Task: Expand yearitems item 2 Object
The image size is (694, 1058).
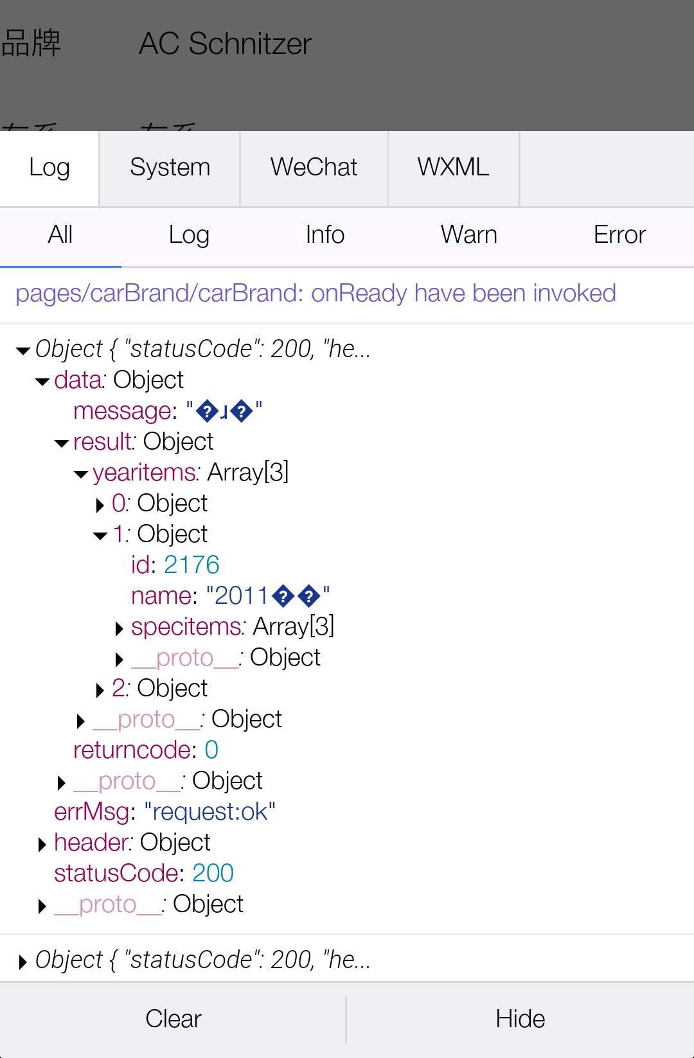Action: tap(100, 691)
